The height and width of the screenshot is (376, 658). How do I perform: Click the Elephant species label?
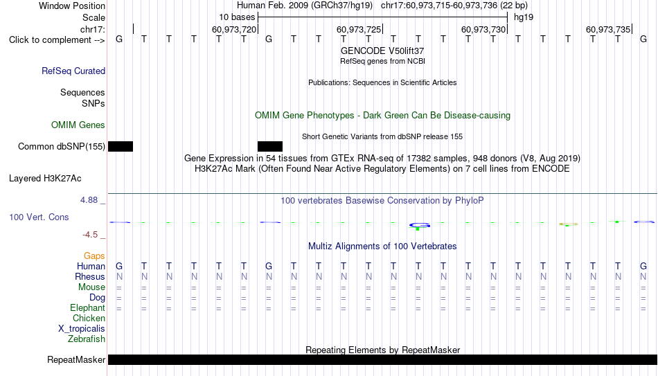[88, 308]
